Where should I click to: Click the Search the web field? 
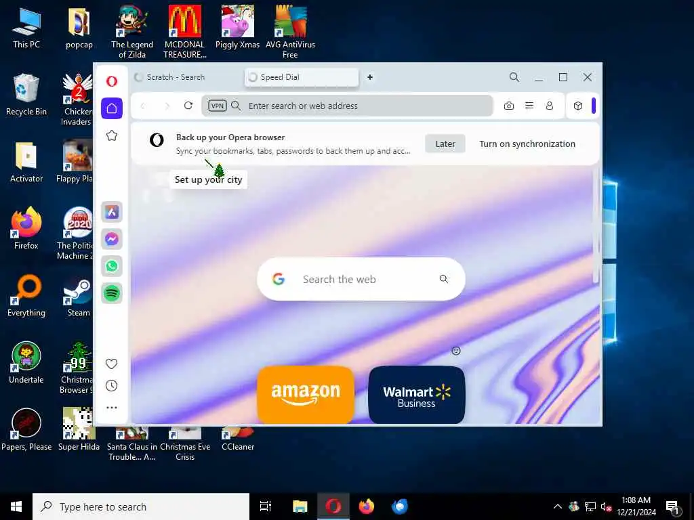pos(361,279)
